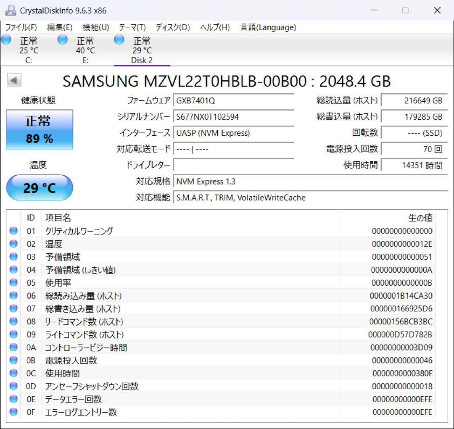
Task: Click the blue health indicator above drive E:
Action: pyautogui.click(x=62, y=39)
